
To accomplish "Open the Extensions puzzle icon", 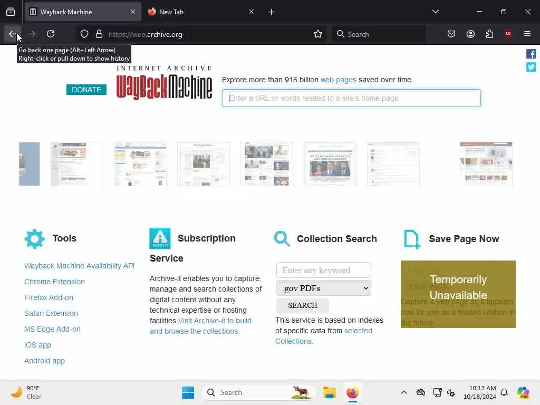I will click(489, 34).
